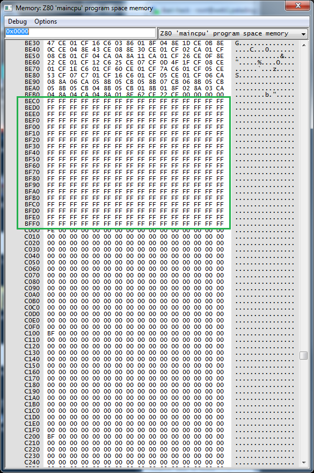
Task: Click byte 4F in row BE60
Action: 175,62
